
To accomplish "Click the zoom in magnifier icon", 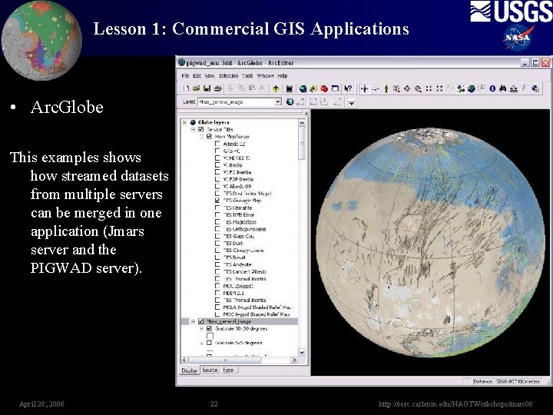I will [396, 89].
